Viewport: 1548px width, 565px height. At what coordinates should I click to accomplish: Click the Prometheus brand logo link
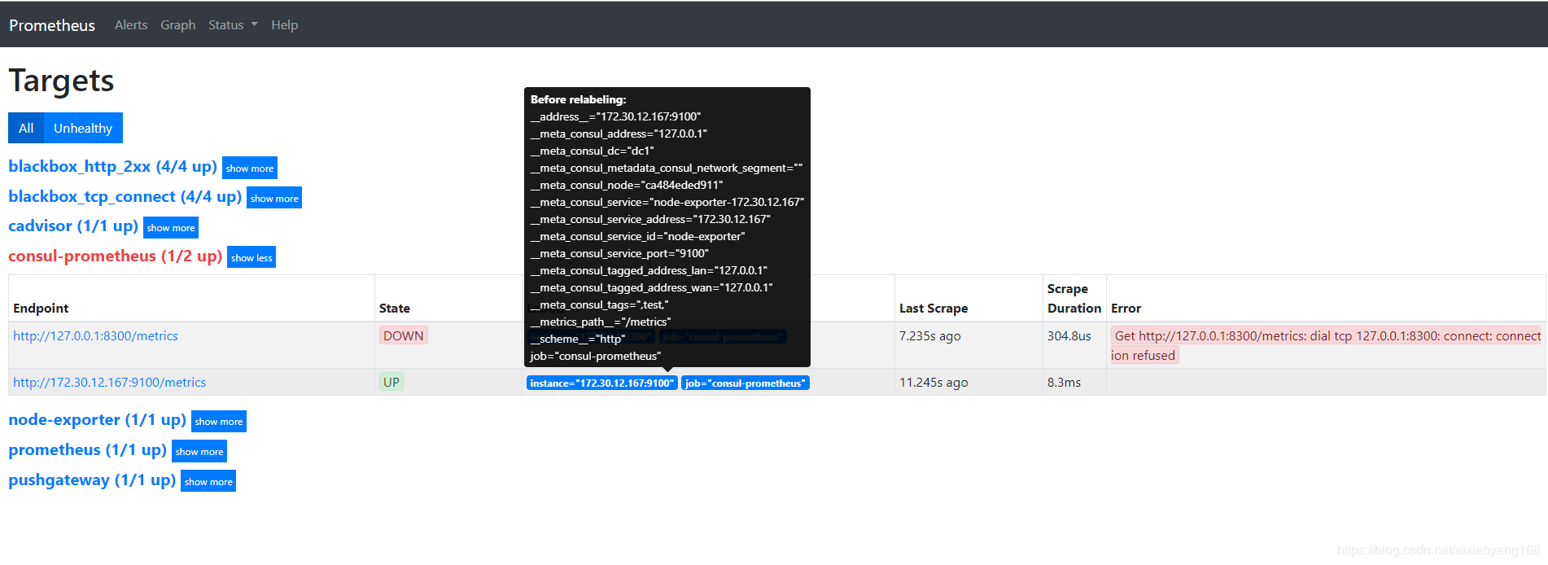click(x=52, y=25)
